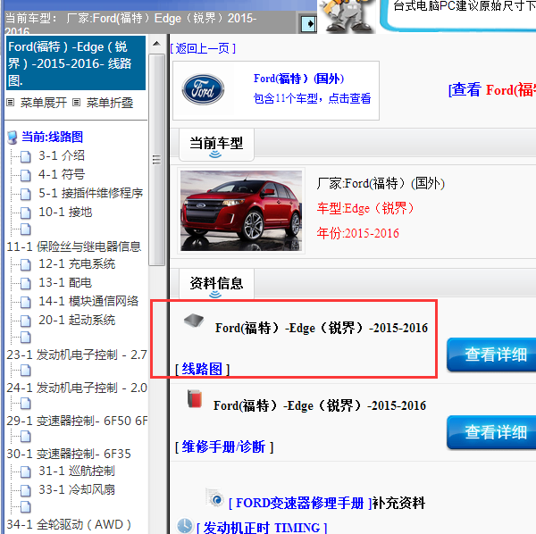Click the page icon for 12-1 充电系统
536x534 pixels.
[x=26, y=264]
